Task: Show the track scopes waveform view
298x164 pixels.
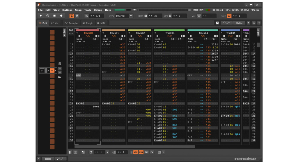Action: (226, 23)
